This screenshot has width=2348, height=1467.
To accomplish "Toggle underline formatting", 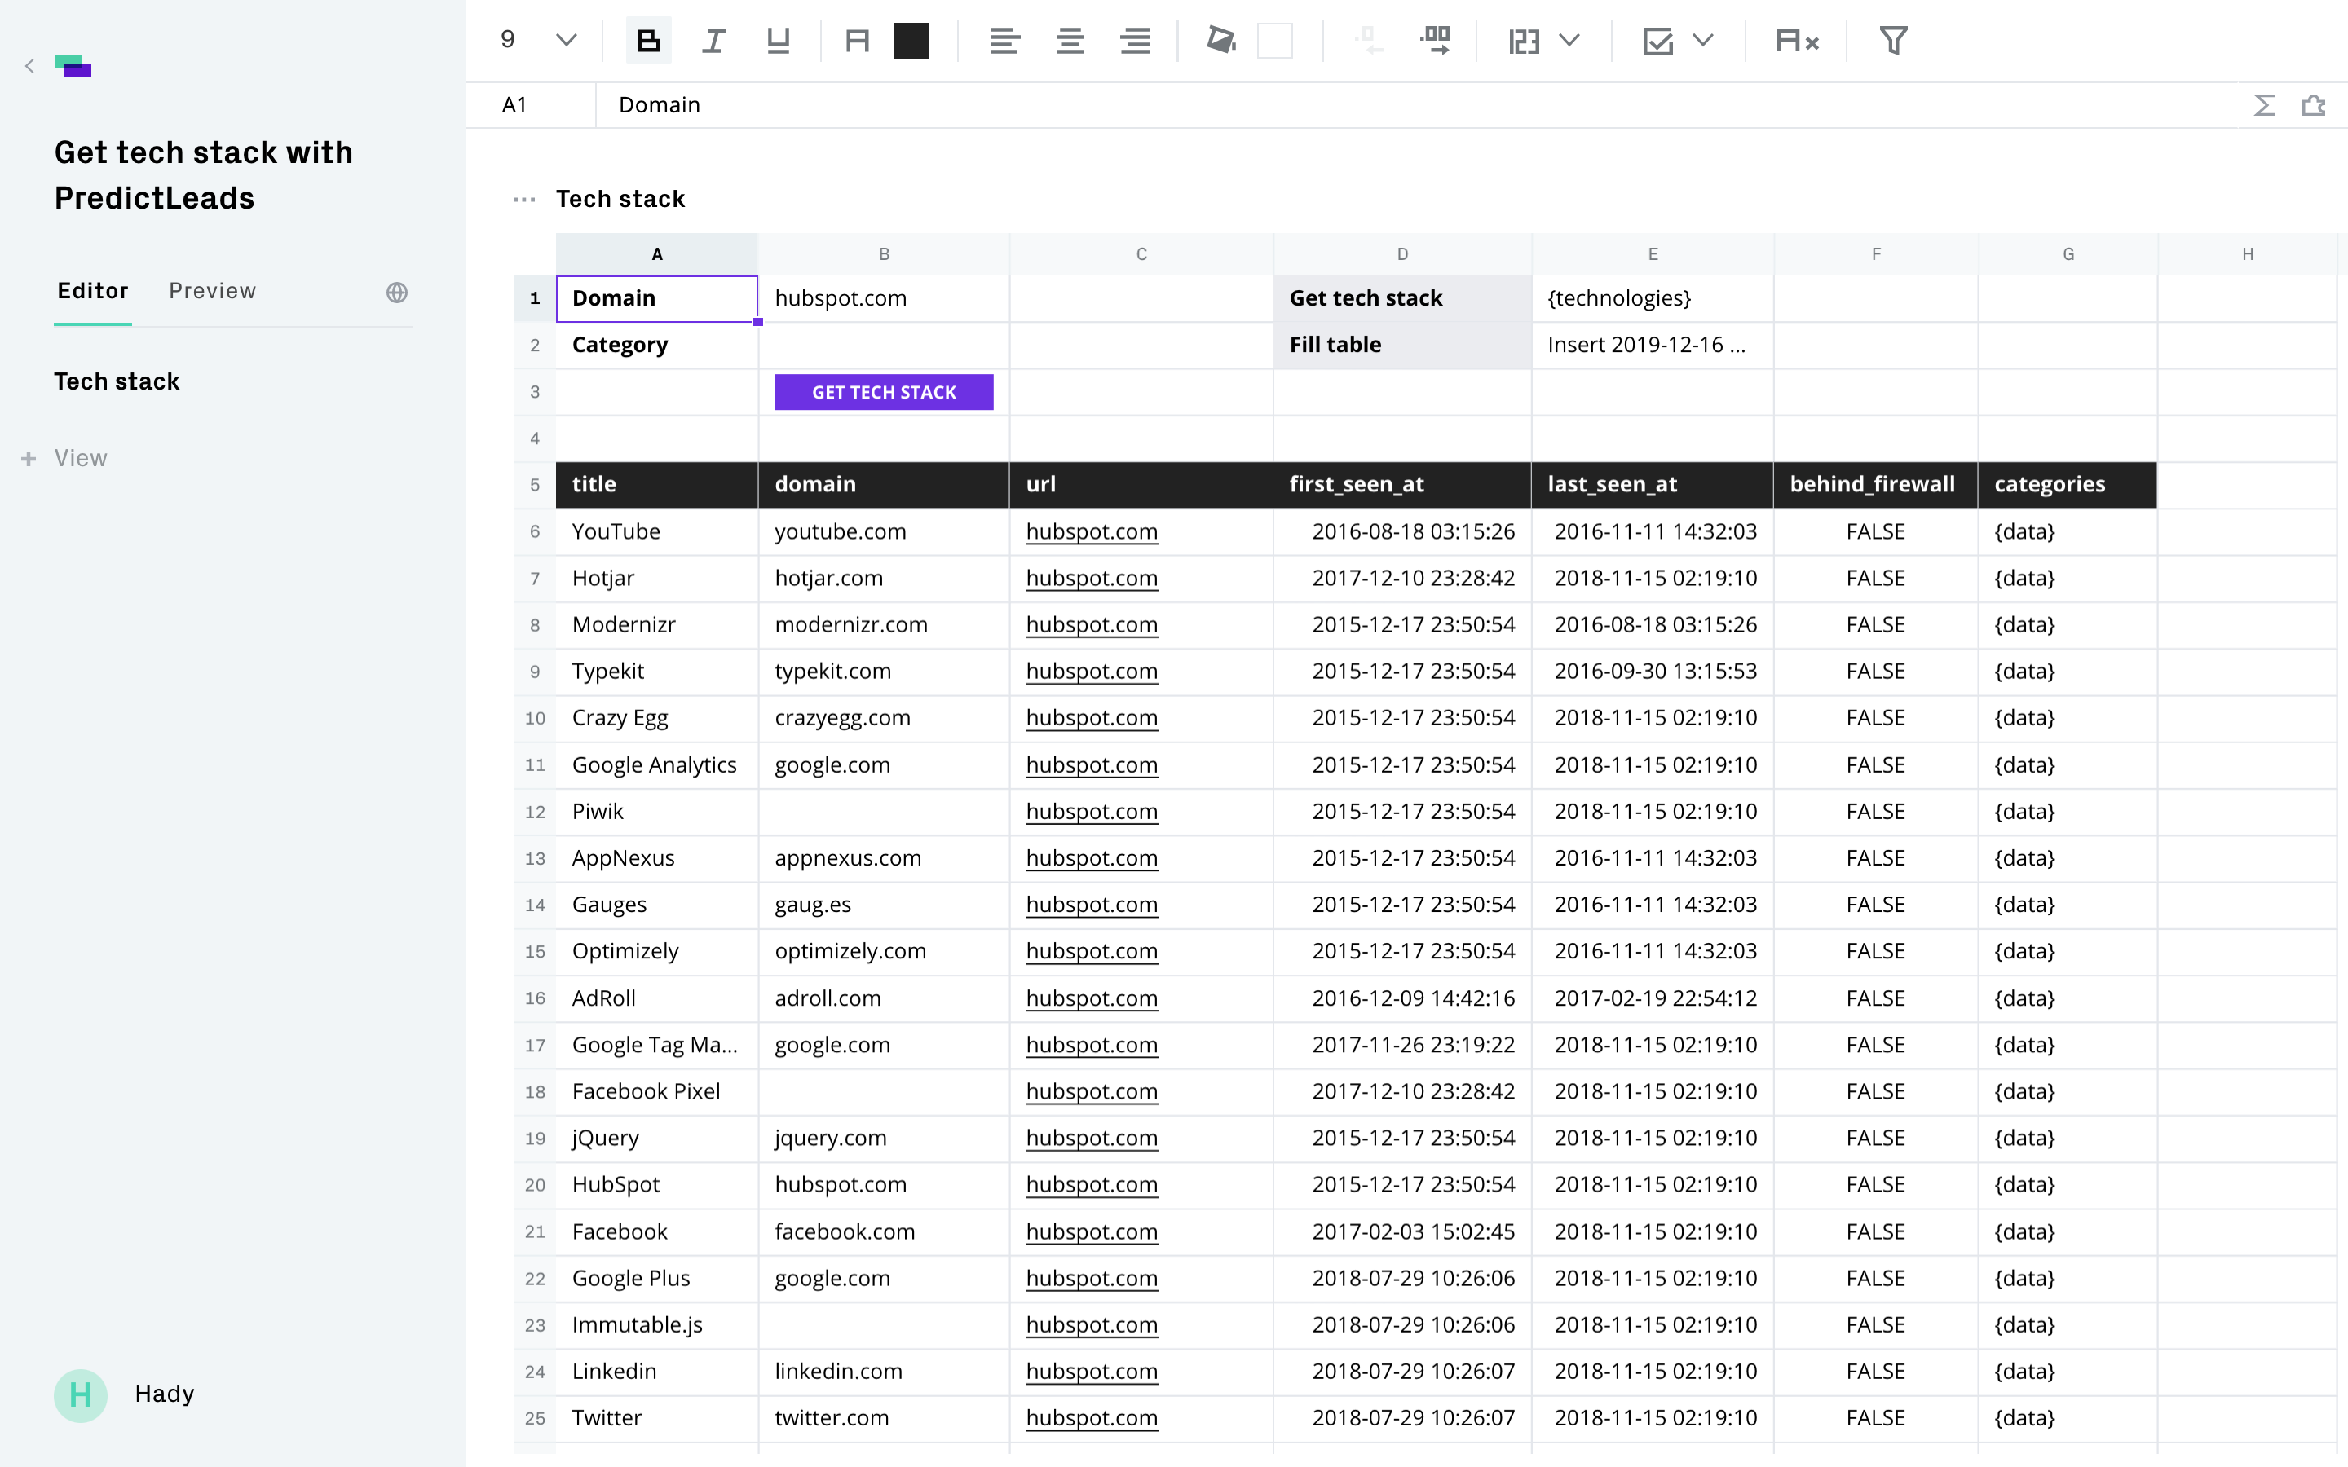I will tap(778, 41).
